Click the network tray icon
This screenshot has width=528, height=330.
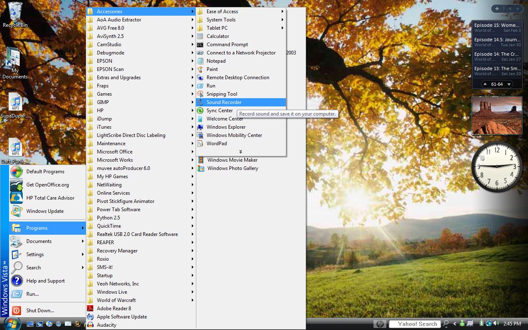tap(488, 323)
